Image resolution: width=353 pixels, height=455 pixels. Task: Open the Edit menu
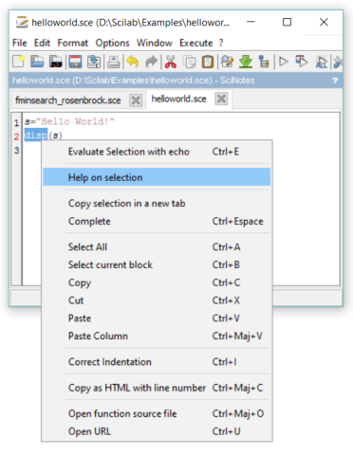(42, 43)
